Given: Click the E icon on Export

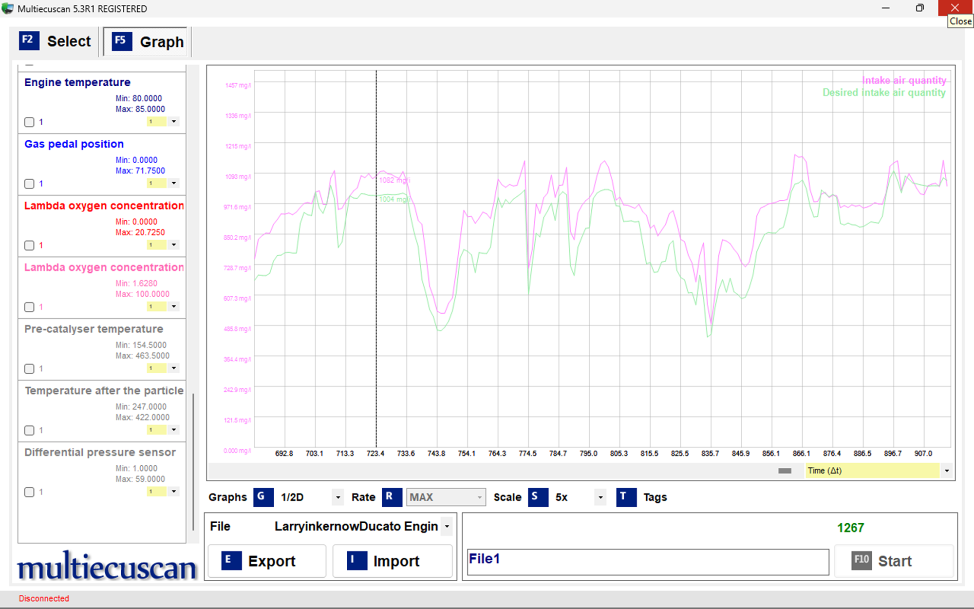Looking at the screenshot, I should pyautogui.click(x=231, y=561).
